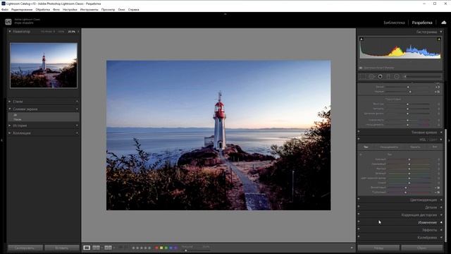Screen dimensions: 451x254
Task: Collapse the Гистограмма panel
Action: [x=441, y=32]
